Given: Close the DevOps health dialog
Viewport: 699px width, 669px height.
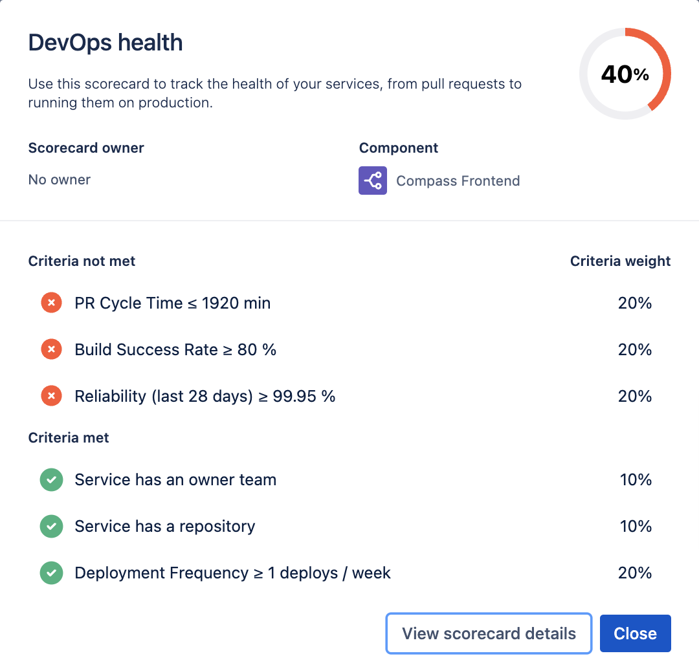Looking at the screenshot, I should click(636, 633).
